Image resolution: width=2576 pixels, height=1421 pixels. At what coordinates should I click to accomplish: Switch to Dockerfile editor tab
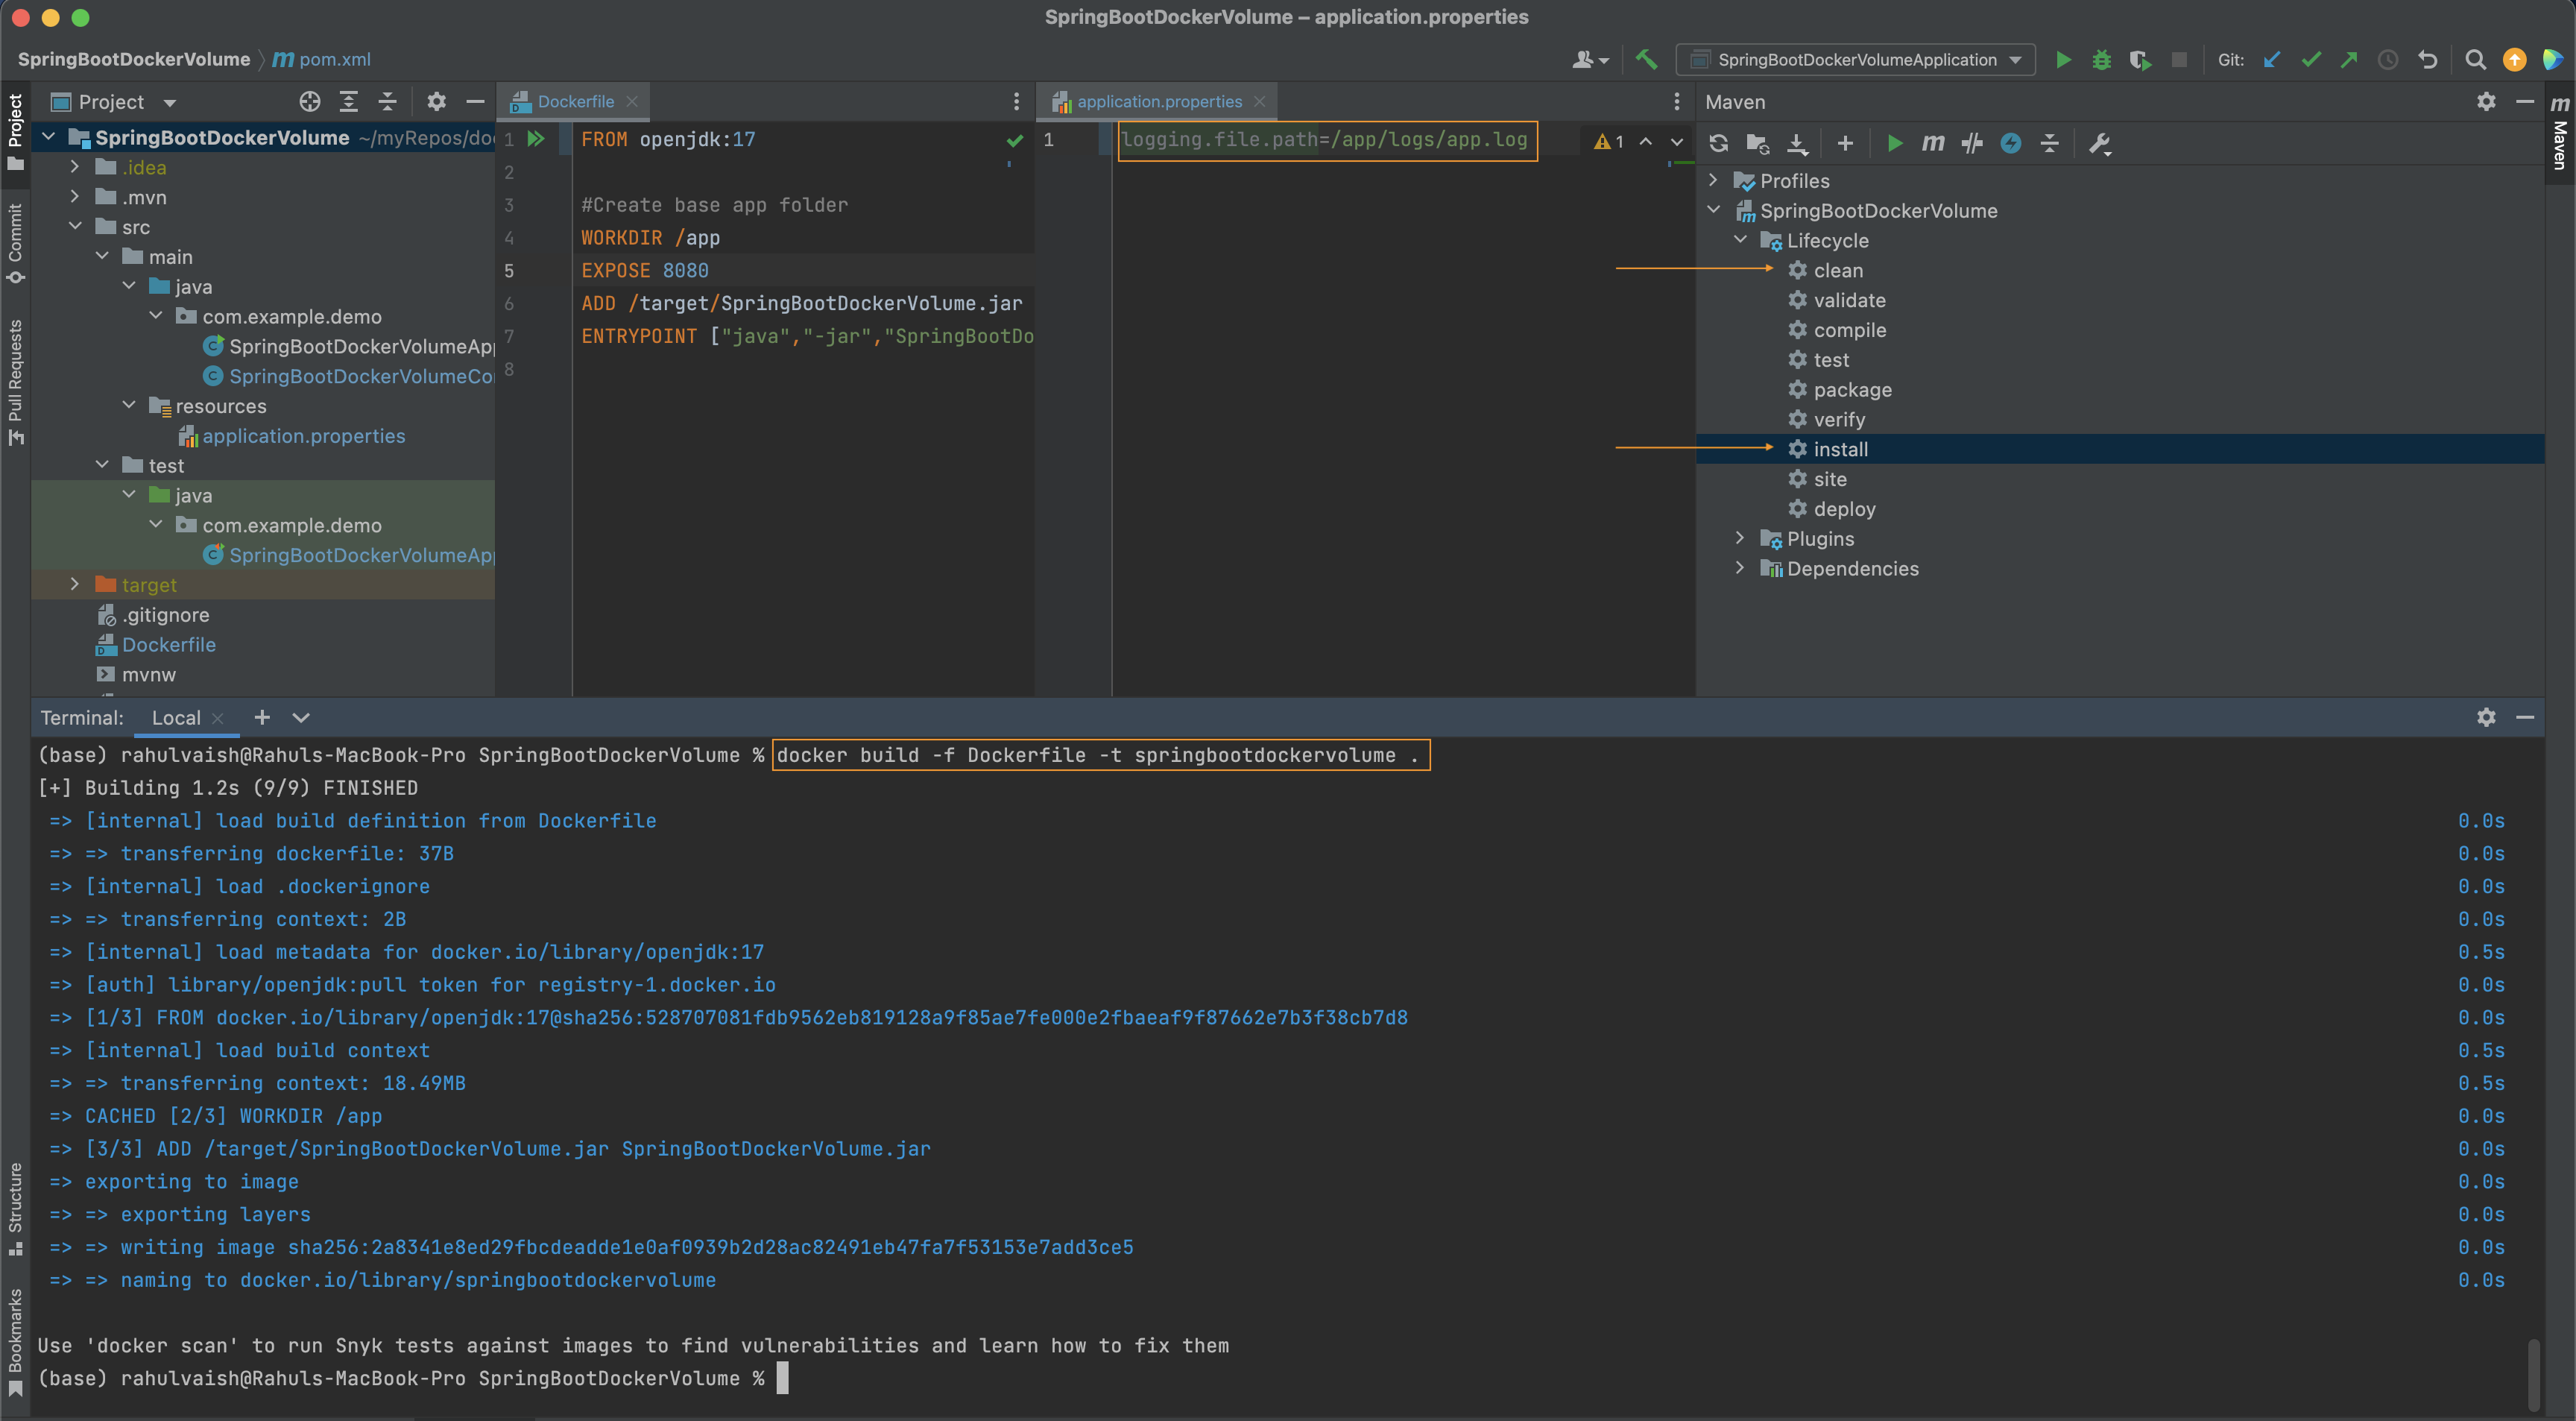coord(575,102)
